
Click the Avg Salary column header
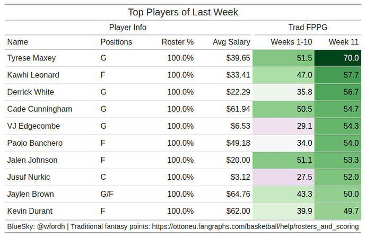pos(231,42)
